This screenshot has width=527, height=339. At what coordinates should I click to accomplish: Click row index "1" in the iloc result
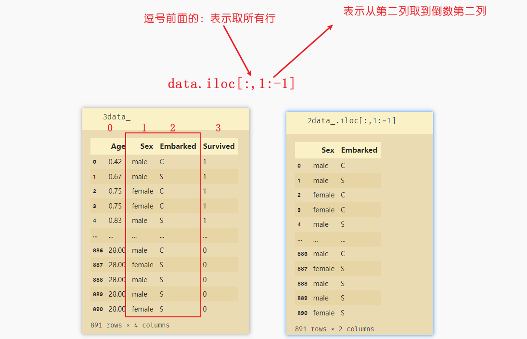coord(299,181)
